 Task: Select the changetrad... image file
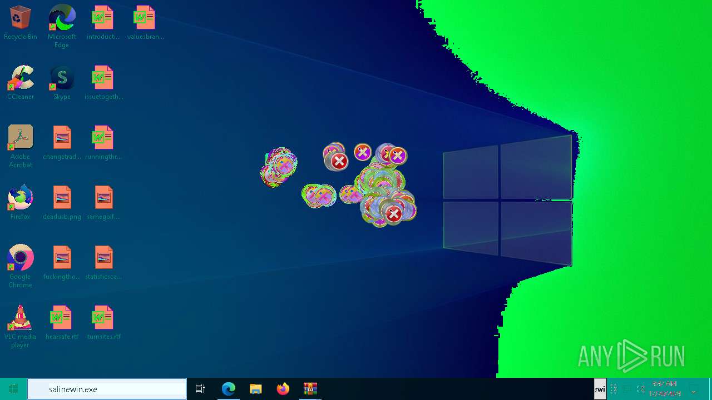62,143
